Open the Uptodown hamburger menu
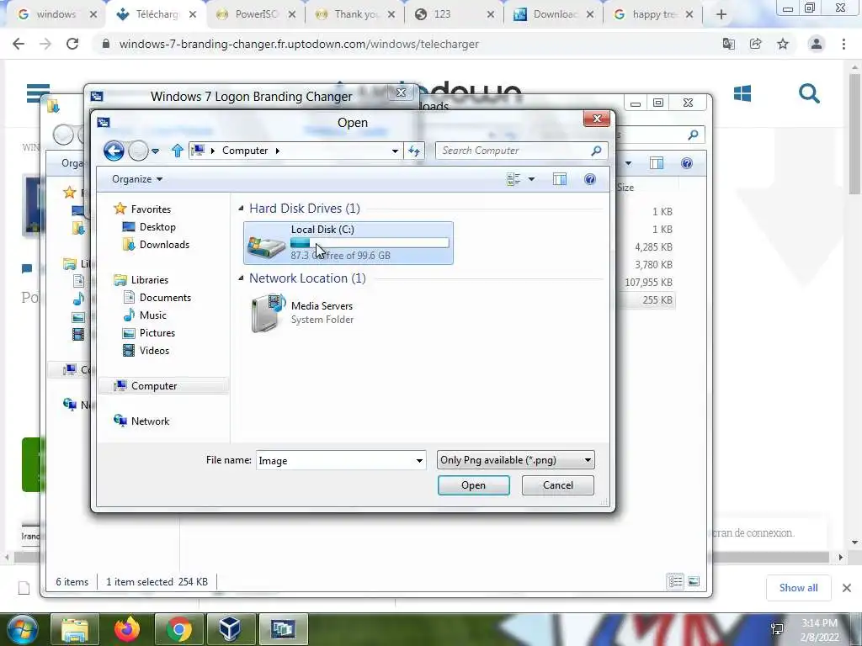Screen dimensions: 862x646 [38, 93]
